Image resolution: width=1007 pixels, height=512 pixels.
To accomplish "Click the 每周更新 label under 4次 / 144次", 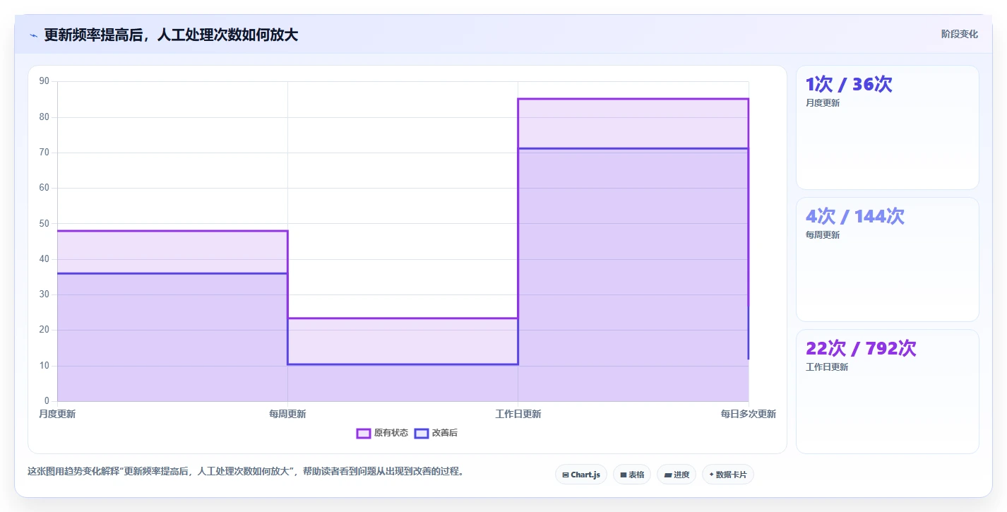I will click(823, 235).
